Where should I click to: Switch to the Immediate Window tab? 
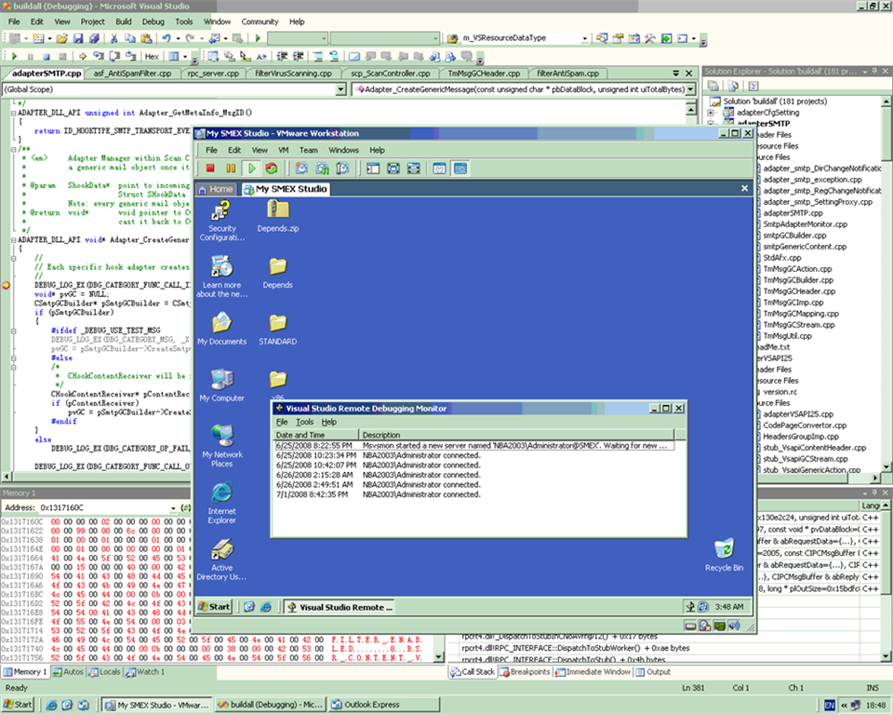pyautogui.click(x=593, y=671)
